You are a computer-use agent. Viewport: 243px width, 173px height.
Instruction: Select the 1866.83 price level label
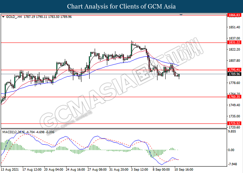(x=234, y=15)
